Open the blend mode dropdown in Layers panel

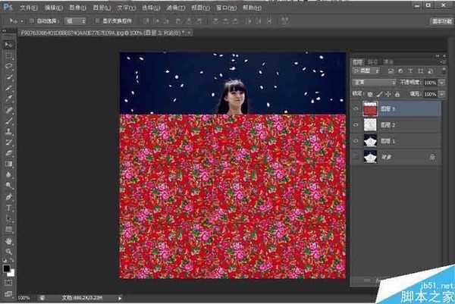pos(375,82)
